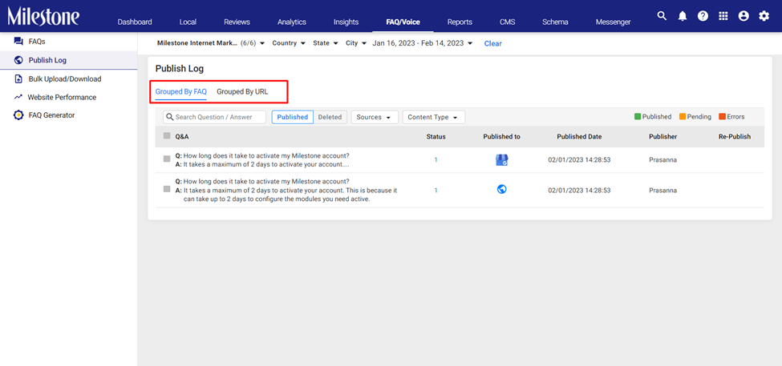Open the search icon in header
Image resolution: width=782 pixels, height=366 pixels.
662,16
